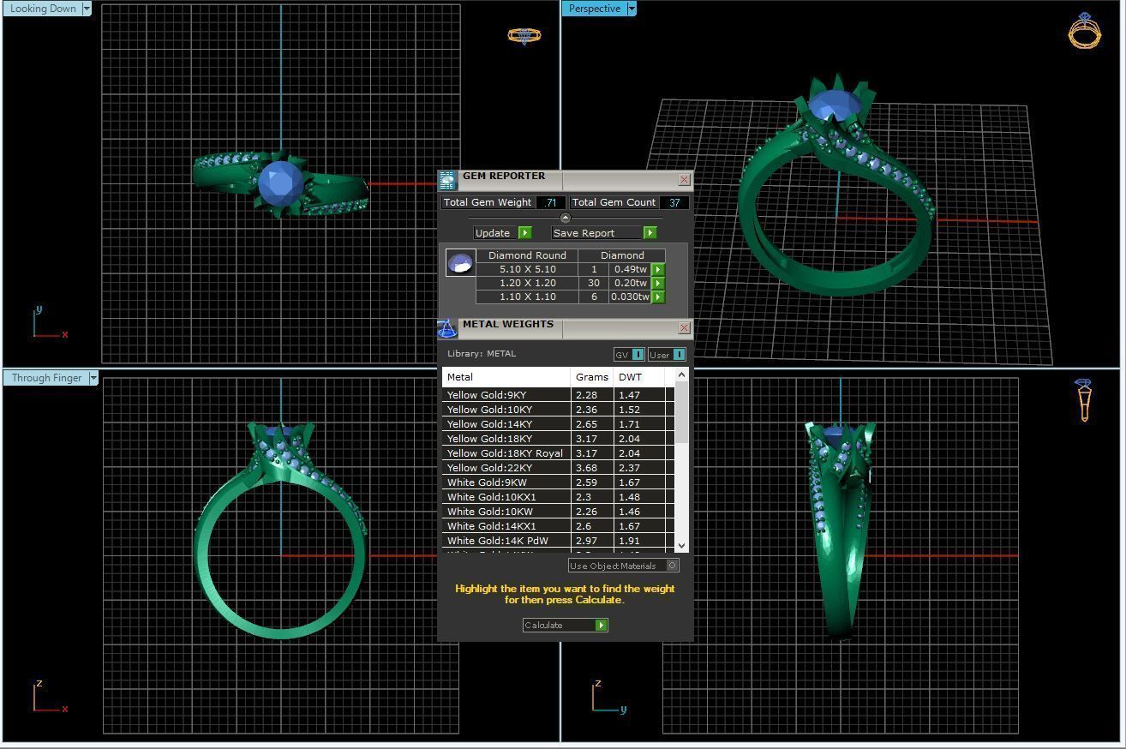The height and width of the screenshot is (749, 1126).
Task: Collapse Gem Reporter with the round arrow handle
Action: [x=565, y=218]
